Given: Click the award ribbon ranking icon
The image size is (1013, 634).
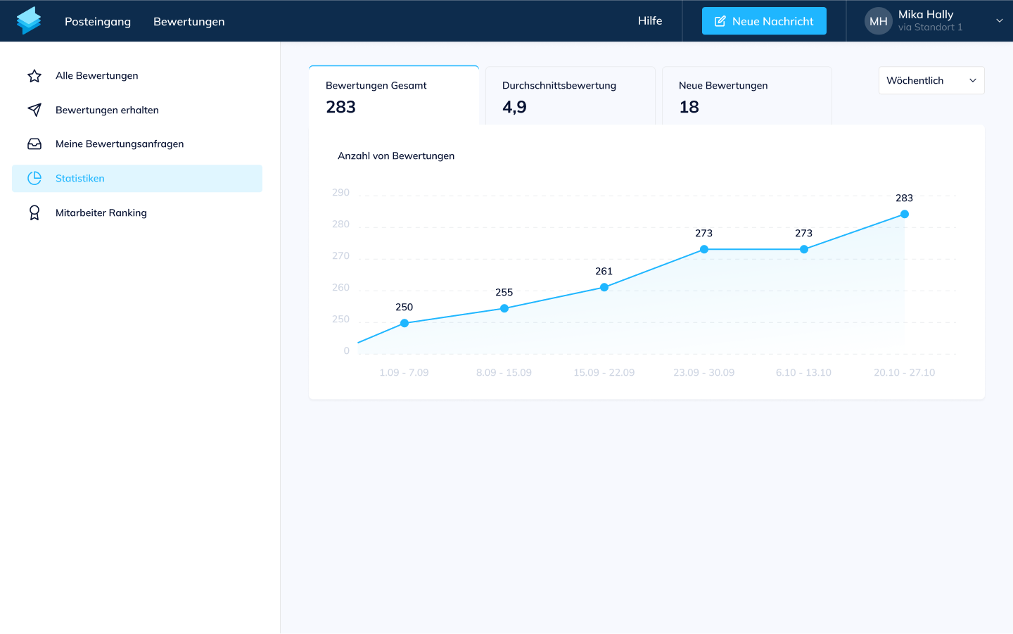Looking at the screenshot, I should pyautogui.click(x=34, y=213).
